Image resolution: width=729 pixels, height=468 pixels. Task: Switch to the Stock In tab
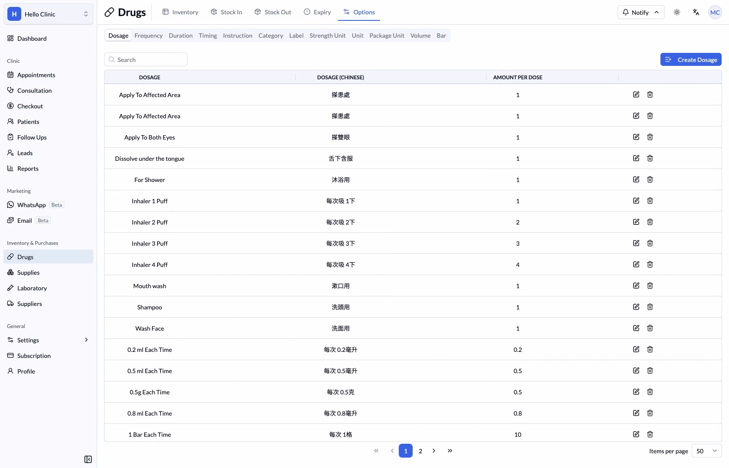point(227,12)
